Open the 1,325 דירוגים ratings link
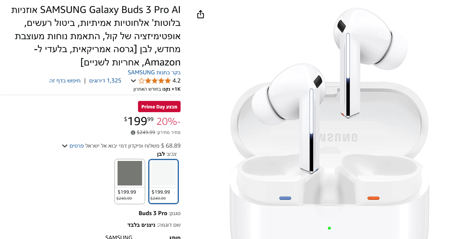Viewport: 460px width, 239px height. click(105, 81)
